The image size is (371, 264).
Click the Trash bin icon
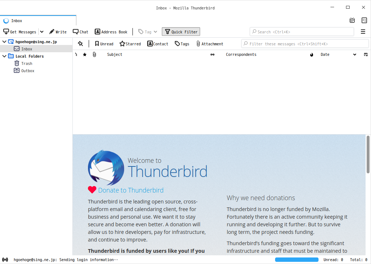[17, 63]
